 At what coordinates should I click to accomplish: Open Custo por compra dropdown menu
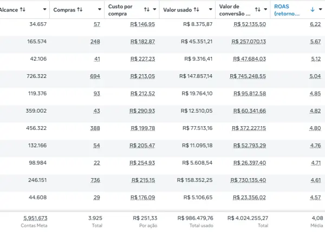pyautogui.click(x=154, y=9)
